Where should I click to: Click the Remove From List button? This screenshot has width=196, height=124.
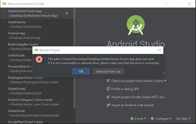click(x=108, y=71)
